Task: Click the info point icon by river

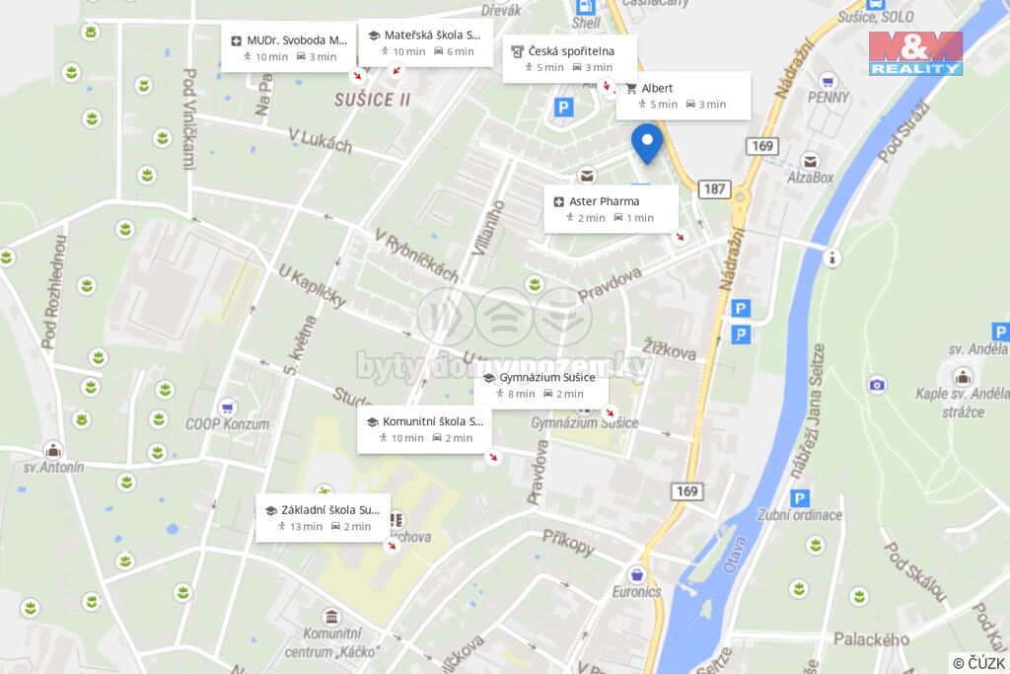Action: coord(831,258)
